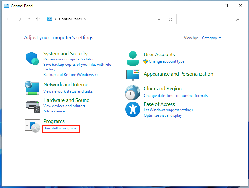Viewport: 249px width, 188px height.
Task: Focus the Control Panel search box
Action: (x=212, y=19)
